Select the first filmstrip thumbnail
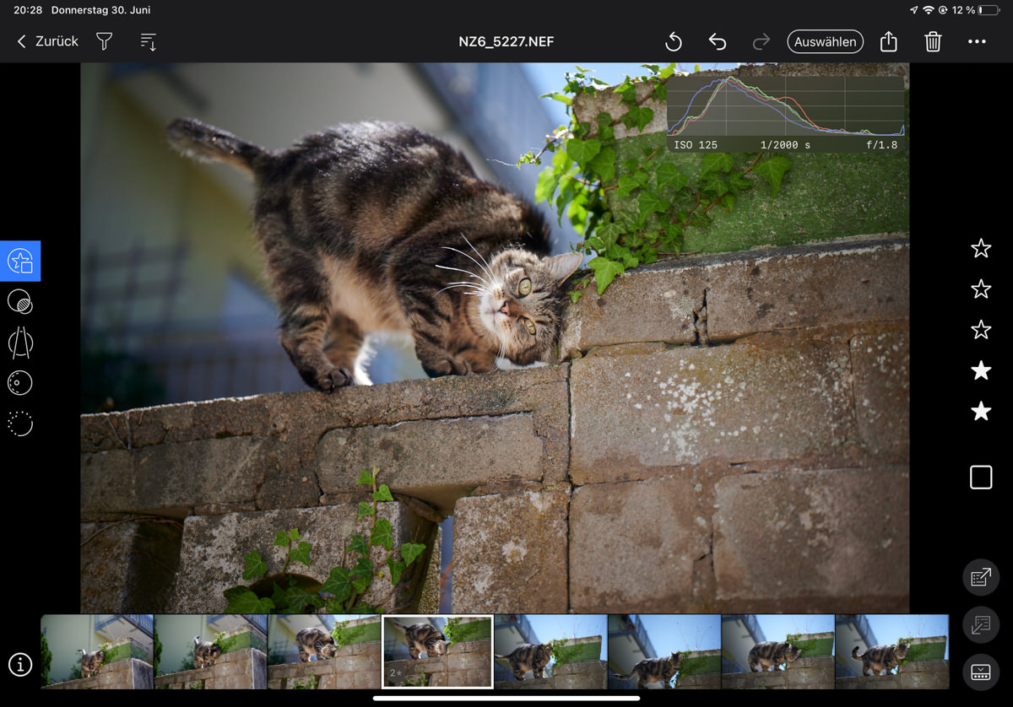Image resolution: width=1013 pixels, height=707 pixels. (97, 651)
